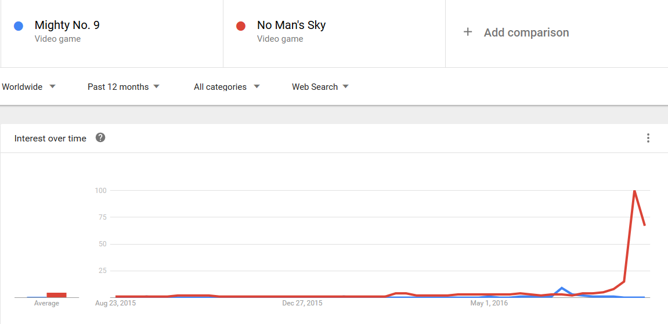Expand the Worldwide region dropdown
The width and height of the screenshot is (668, 324).
point(28,87)
